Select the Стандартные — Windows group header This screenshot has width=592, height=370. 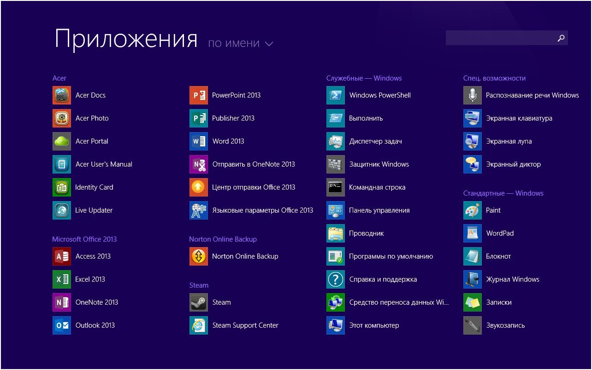point(503,193)
